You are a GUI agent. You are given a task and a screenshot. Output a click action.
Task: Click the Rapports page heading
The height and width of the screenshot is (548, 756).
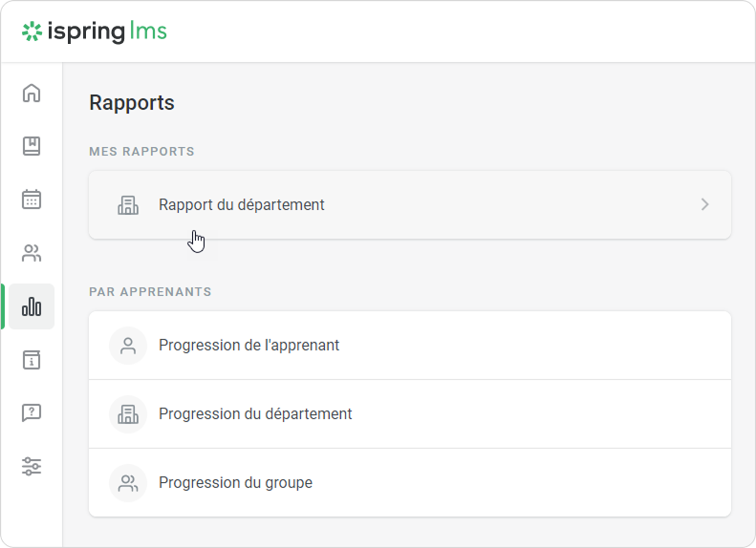132,103
